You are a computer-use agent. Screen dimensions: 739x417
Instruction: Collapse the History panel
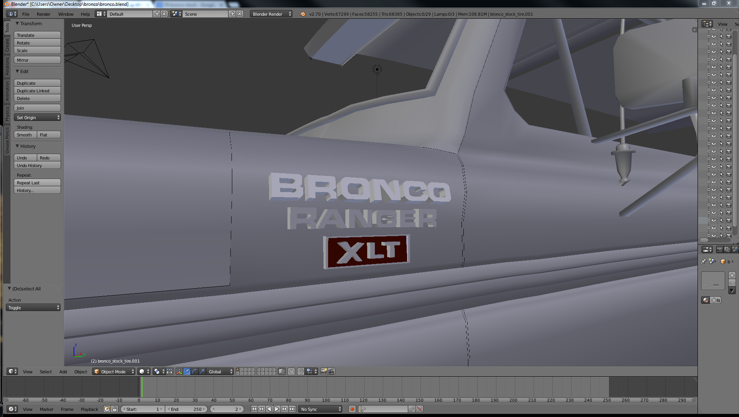pos(17,146)
